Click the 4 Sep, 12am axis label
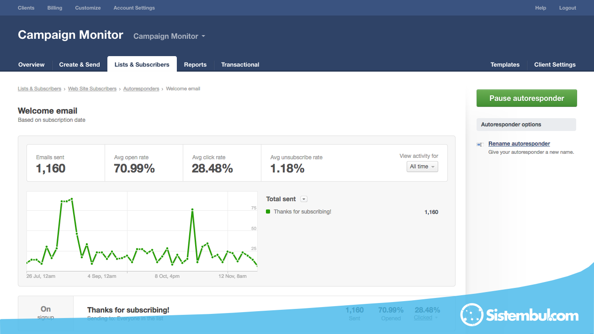Image resolution: width=594 pixels, height=334 pixels. click(102, 276)
